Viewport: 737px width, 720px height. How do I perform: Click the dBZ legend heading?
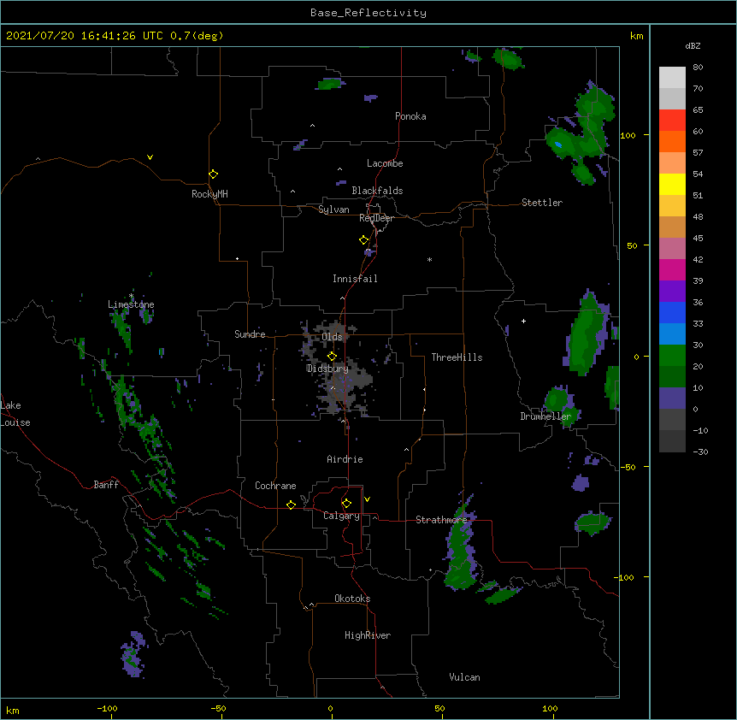click(693, 45)
